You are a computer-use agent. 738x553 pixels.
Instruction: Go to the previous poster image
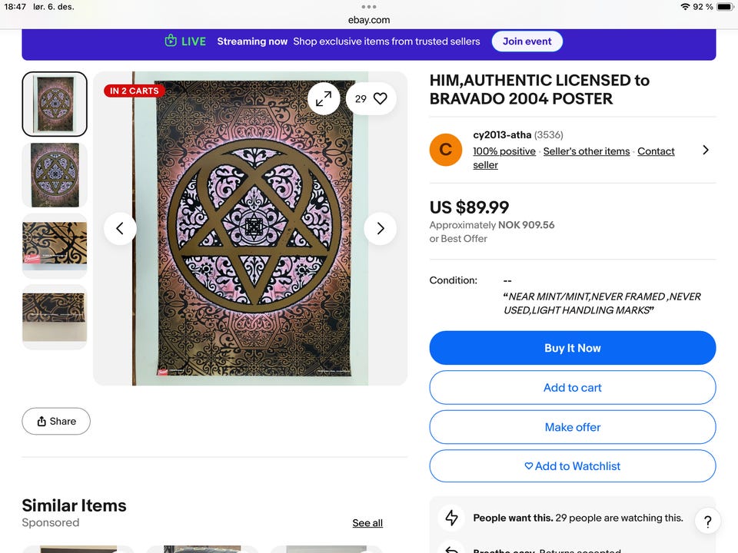coord(120,228)
